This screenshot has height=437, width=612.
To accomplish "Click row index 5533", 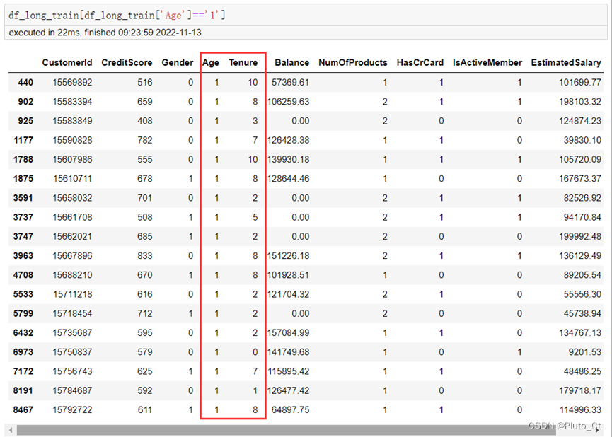I will (23, 294).
